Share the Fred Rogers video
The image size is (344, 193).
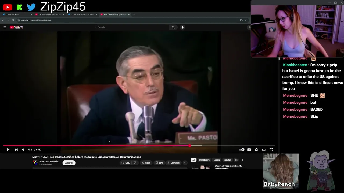tap(146, 163)
